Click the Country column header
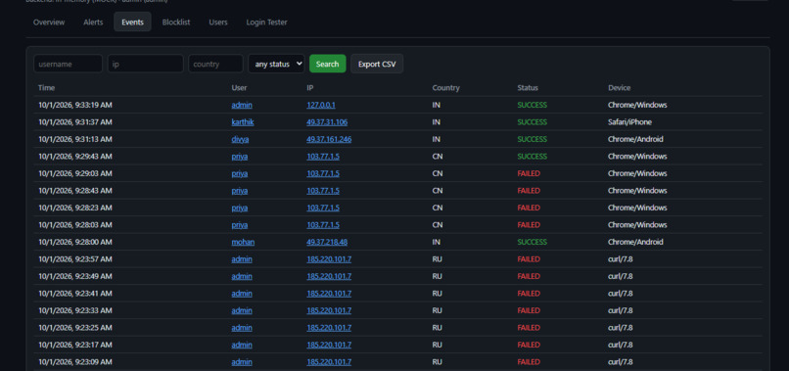The height and width of the screenshot is (371, 789). pos(445,88)
